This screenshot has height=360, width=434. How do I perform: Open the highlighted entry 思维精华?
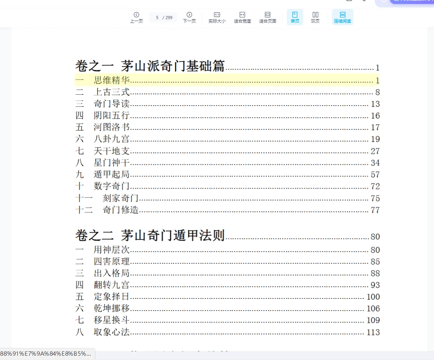(x=227, y=80)
